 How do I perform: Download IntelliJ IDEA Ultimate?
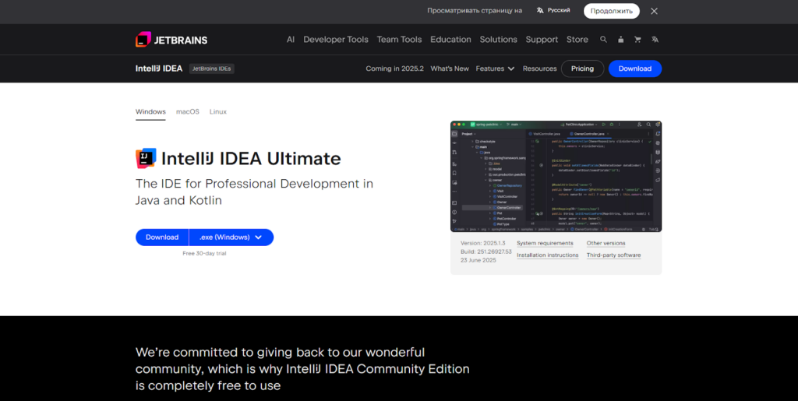point(162,237)
